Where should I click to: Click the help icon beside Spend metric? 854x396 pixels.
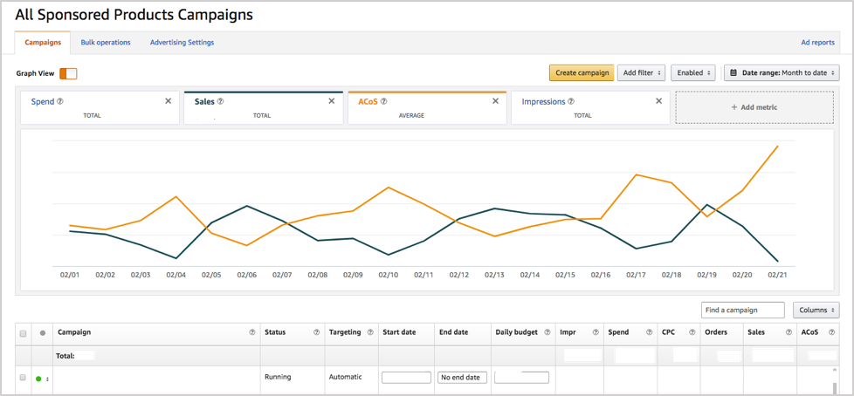[60, 102]
